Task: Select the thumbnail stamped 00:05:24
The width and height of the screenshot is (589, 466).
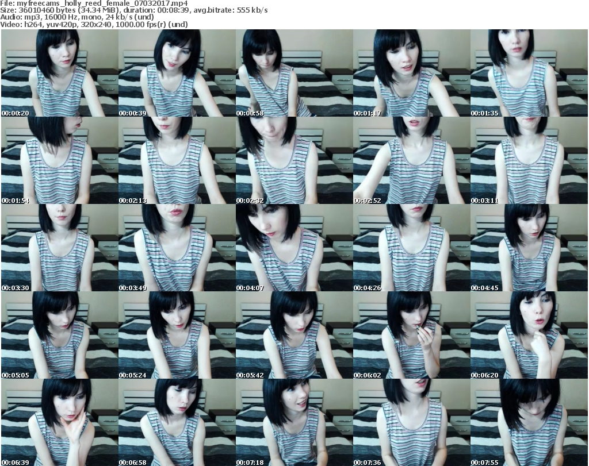Action: tap(177, 335)
